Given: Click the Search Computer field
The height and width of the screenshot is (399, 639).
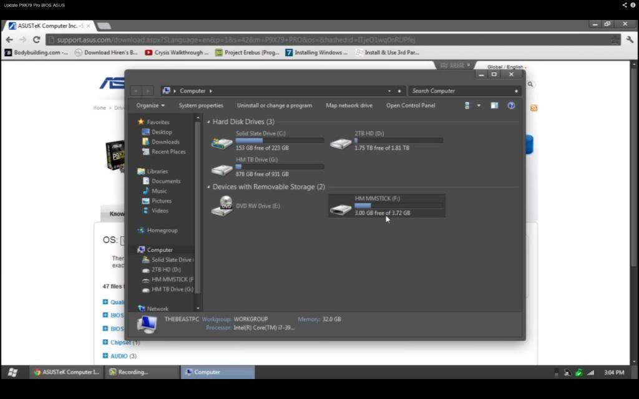Looking at the screenshot, I should (x=464, y=91).
